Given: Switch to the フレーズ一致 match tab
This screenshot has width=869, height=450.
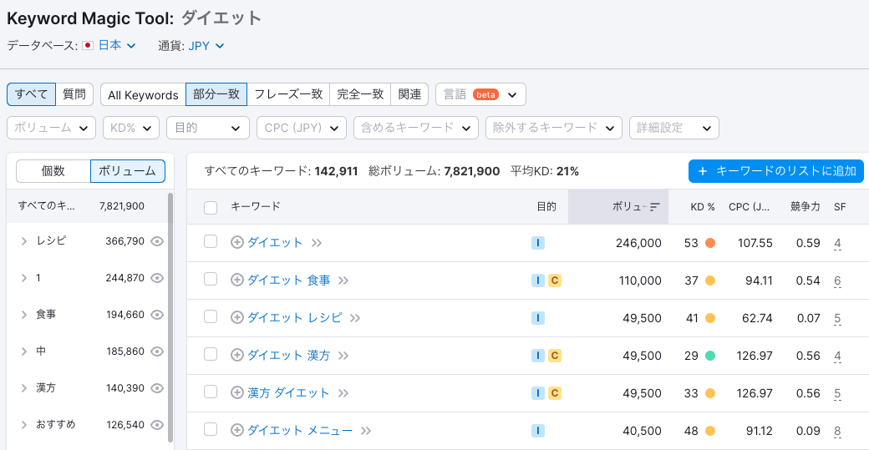Looking at the screenshot, I should 288,94.
